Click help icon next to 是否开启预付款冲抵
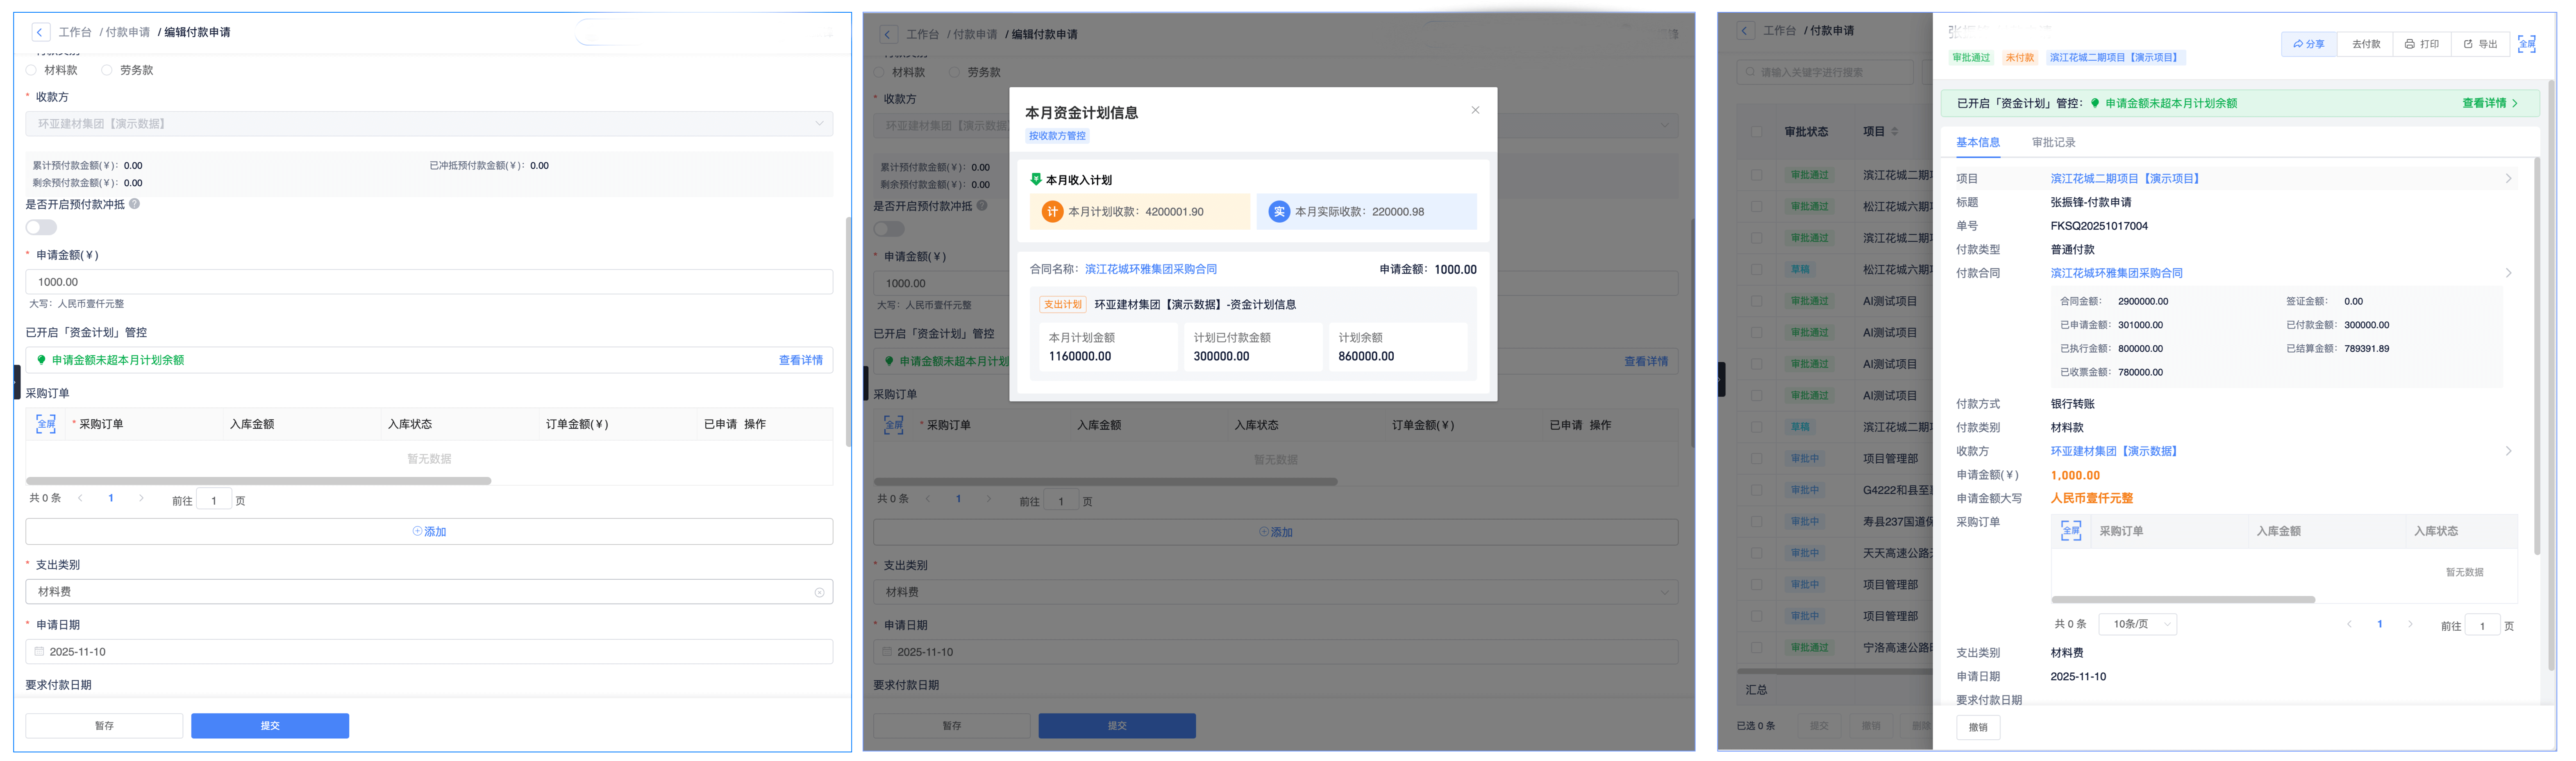The height and width of the screenshot is (761, 2576). [134, 204]
